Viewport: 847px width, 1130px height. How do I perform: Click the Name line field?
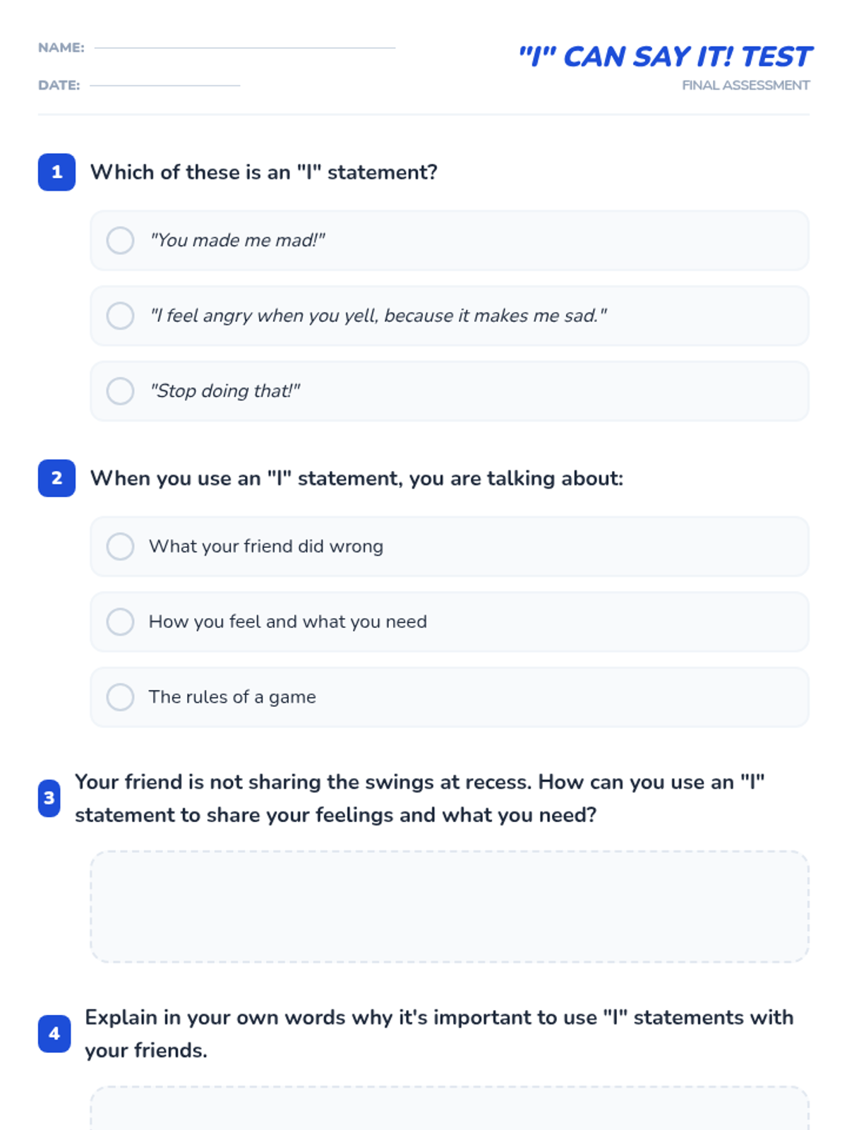point(245,47)
